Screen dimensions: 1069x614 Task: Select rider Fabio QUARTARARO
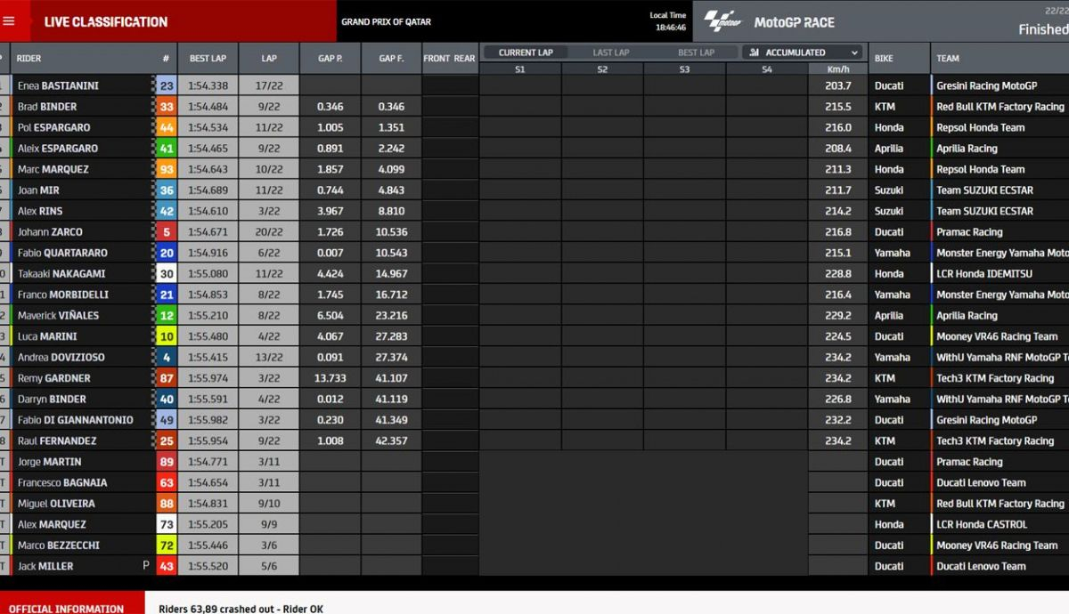62,253
